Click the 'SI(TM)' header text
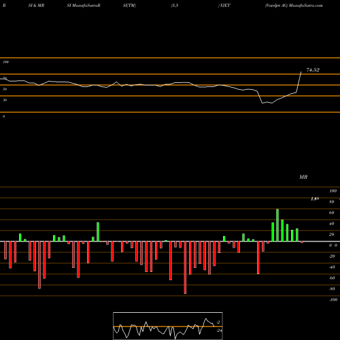 click(x=129, y=5)
